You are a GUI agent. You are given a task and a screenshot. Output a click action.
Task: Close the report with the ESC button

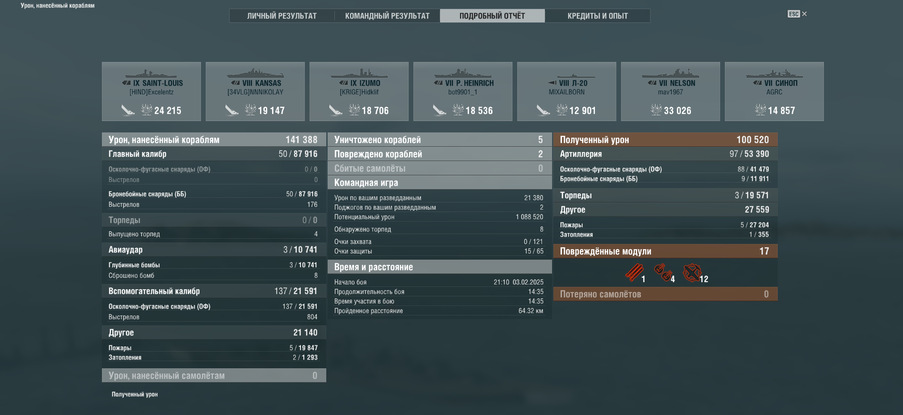pos(797,14)
